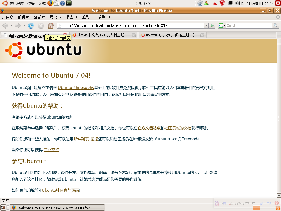This screenshot has width=281, height=211.
Task: Open the address bar history dropdown
Action: click(x=206, y=26)
